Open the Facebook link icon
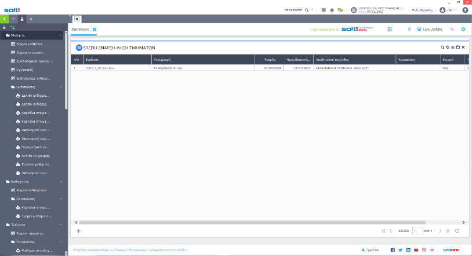472x256 pixels. [x=392, y=250]
